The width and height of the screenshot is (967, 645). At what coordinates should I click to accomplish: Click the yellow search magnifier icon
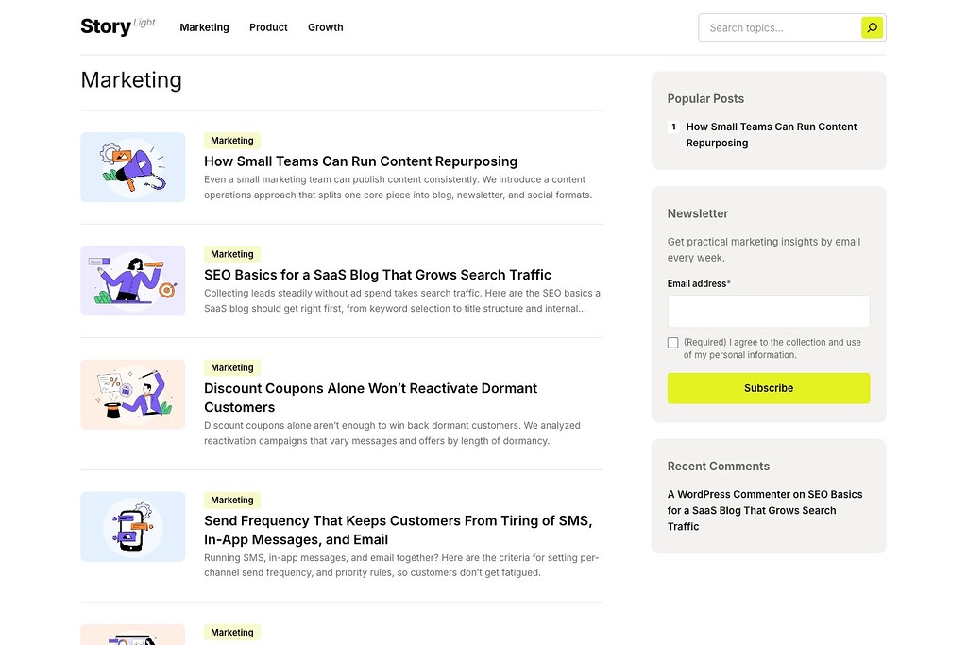click(872, 27)
